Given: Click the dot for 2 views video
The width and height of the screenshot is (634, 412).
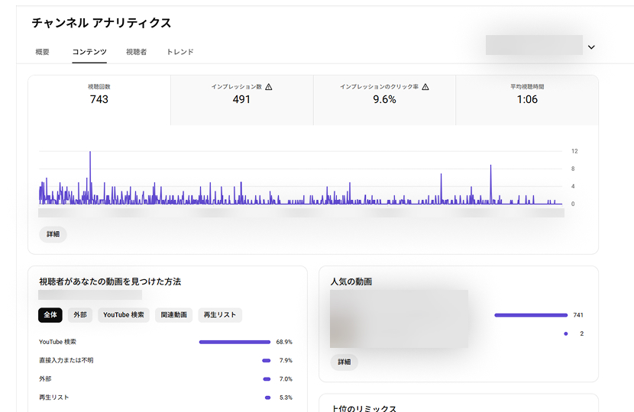Looking at the screenshot, I should click(566, 333).
